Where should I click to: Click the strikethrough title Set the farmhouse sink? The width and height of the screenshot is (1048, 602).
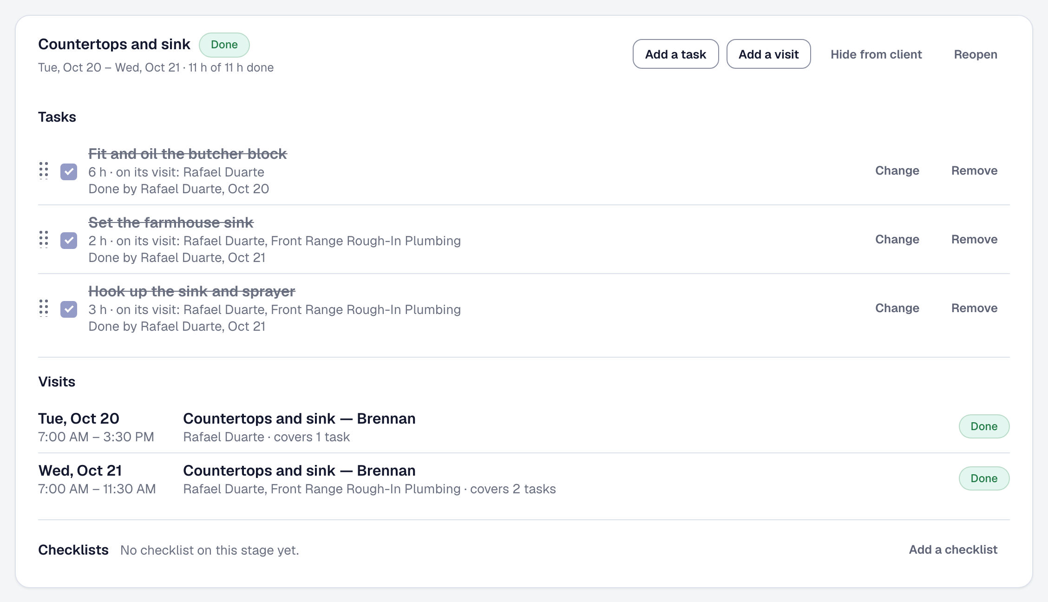(x=171, y=222)
